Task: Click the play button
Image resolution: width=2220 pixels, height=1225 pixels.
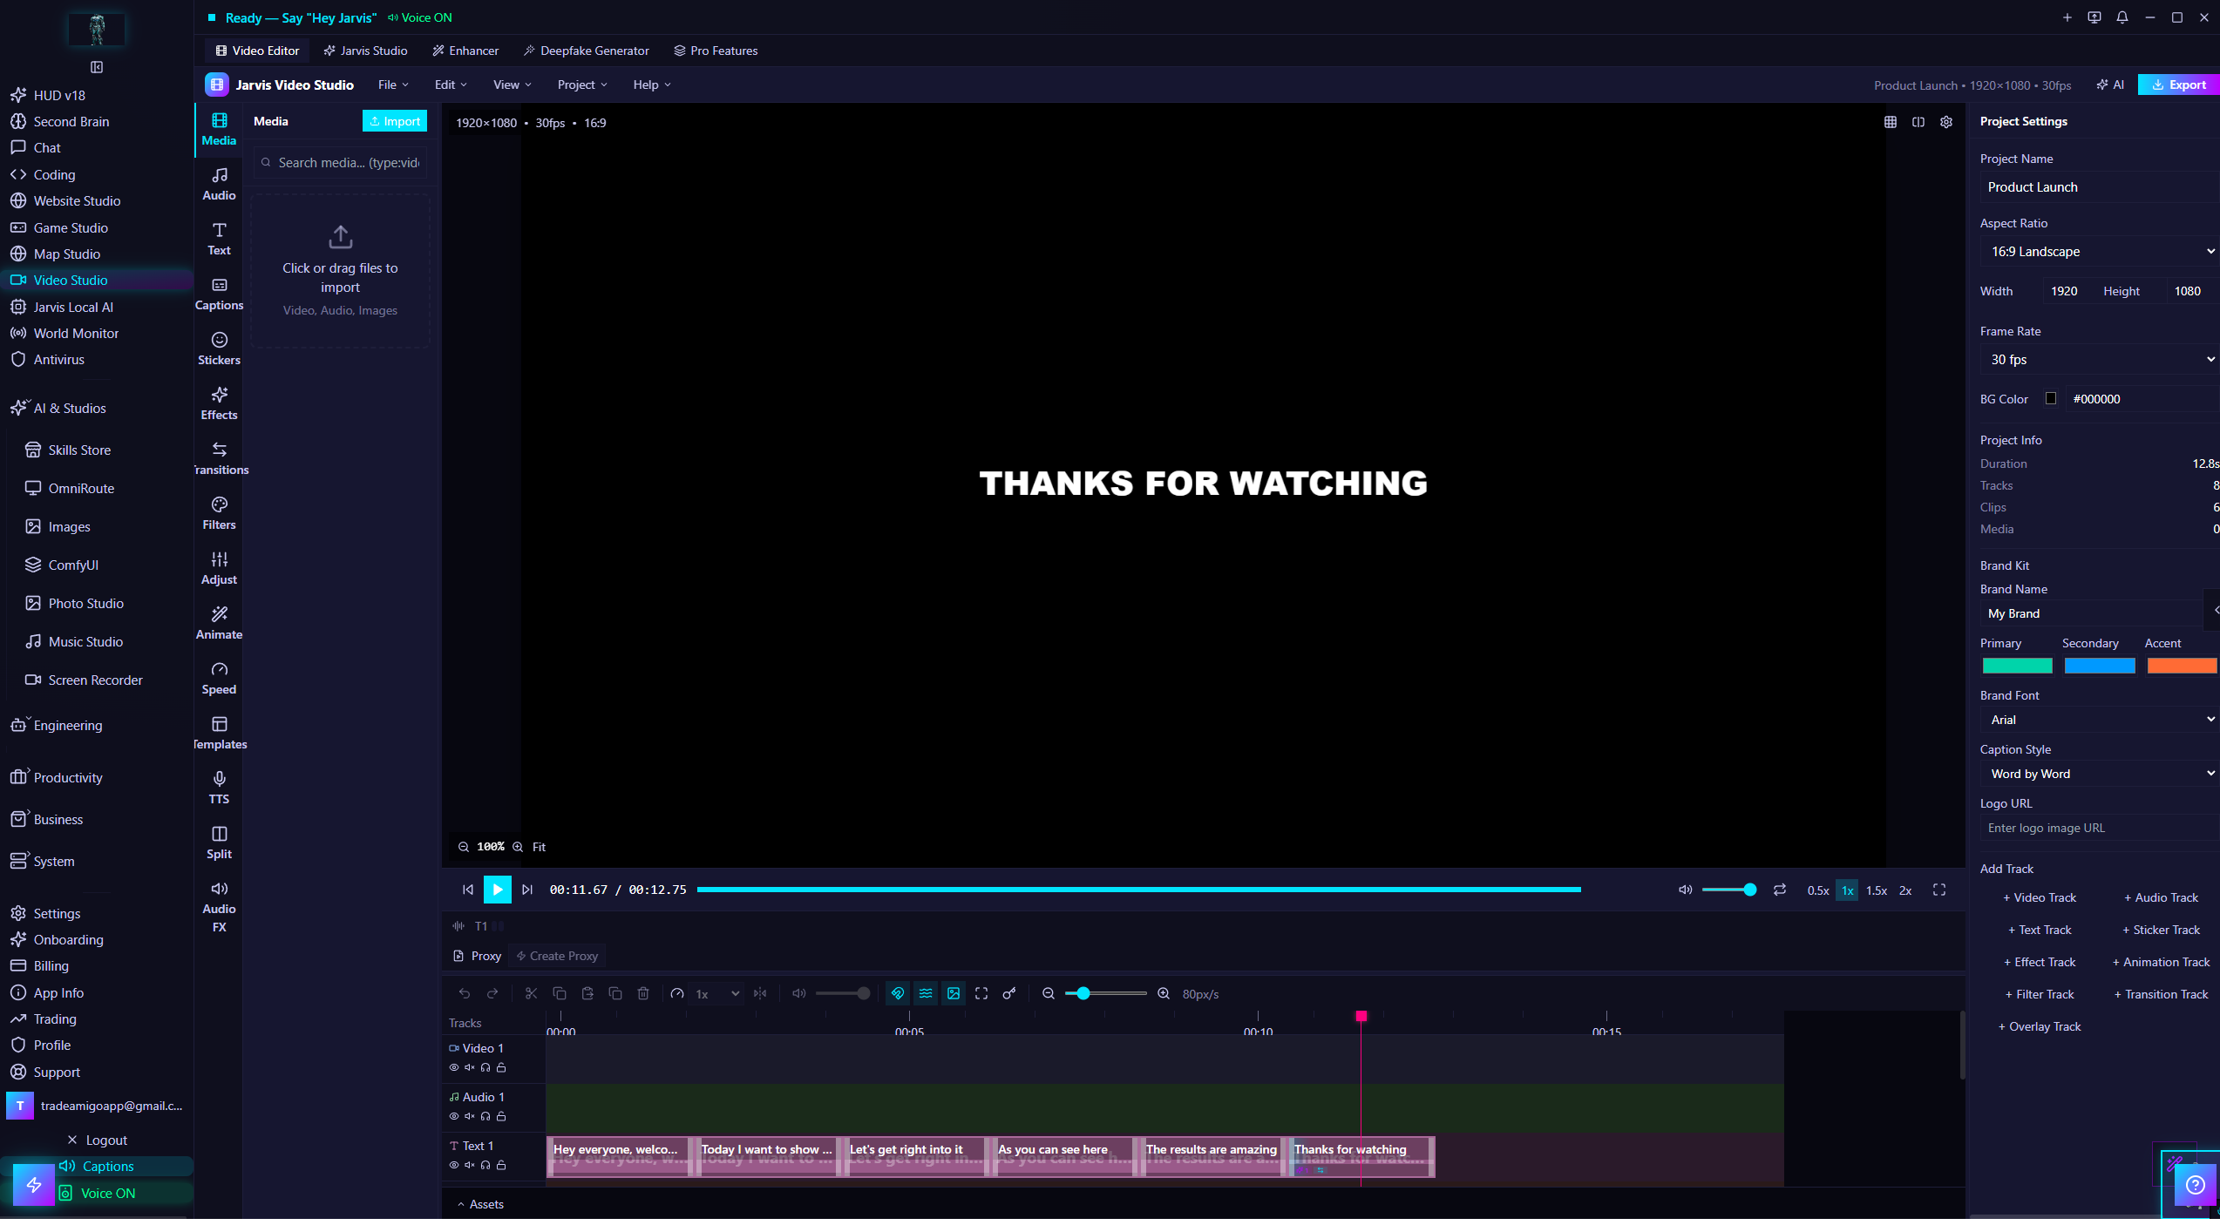Action: pos(498,890)
